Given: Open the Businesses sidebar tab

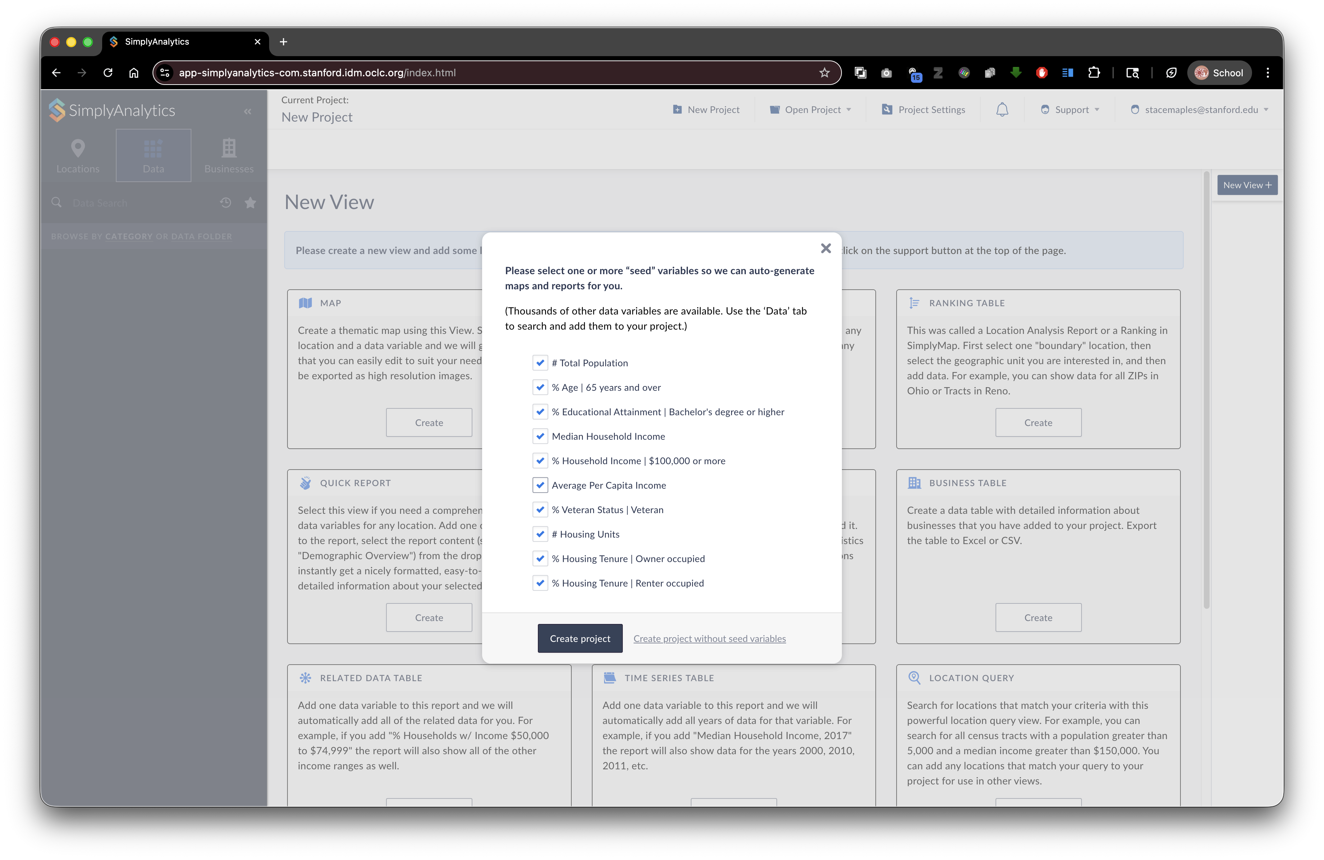Looking at the screenshot, I should point(228,156).
